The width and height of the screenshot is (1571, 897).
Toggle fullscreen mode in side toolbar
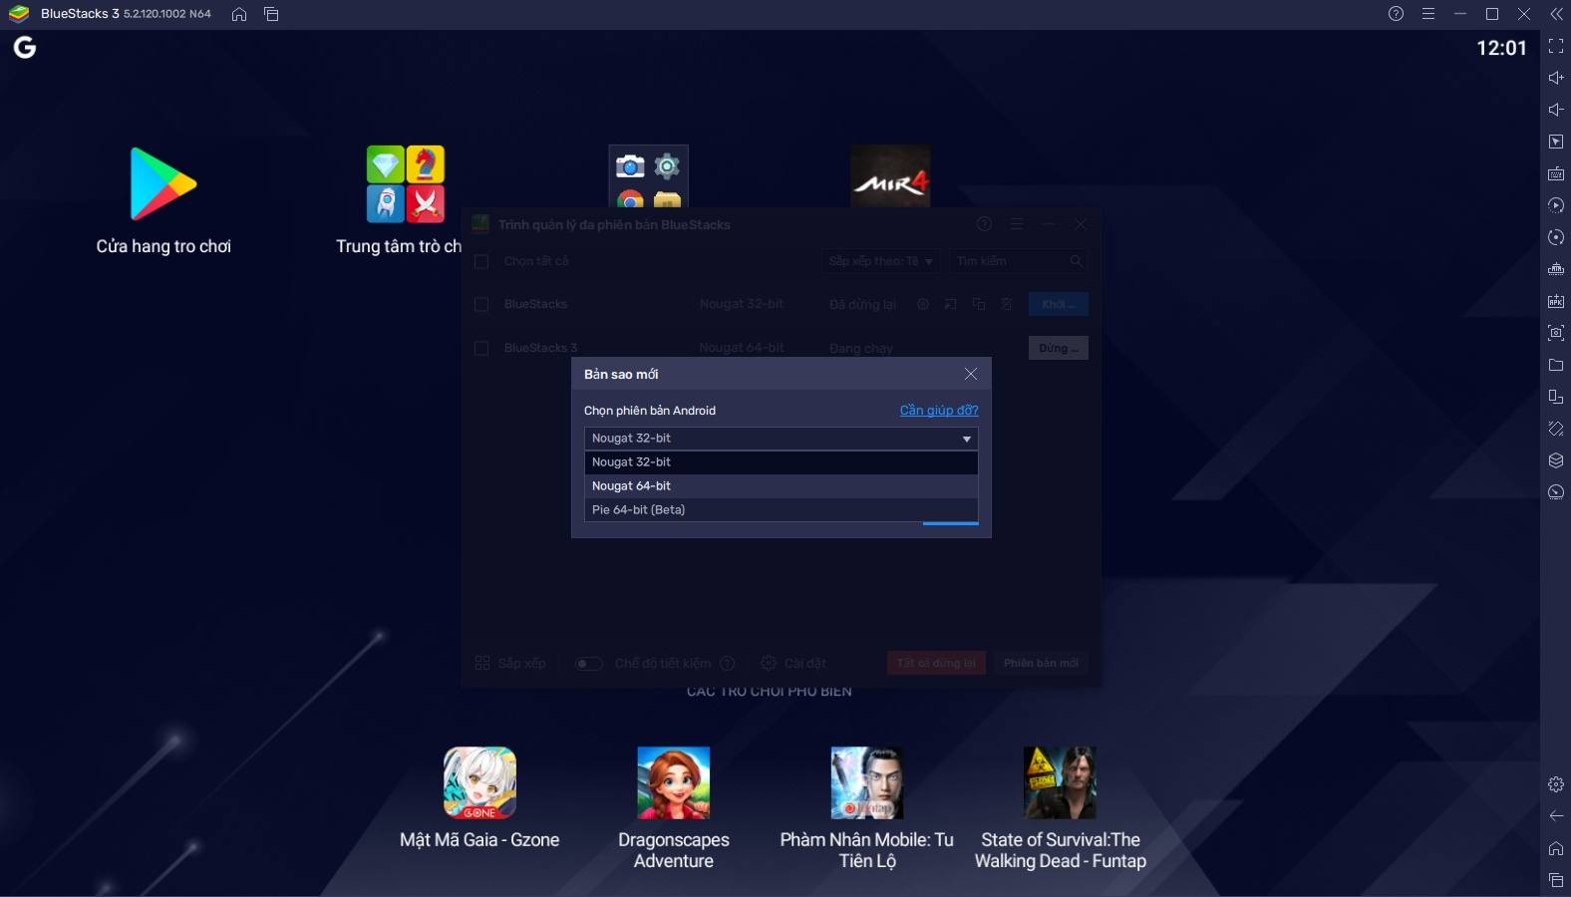(1556, 46)
